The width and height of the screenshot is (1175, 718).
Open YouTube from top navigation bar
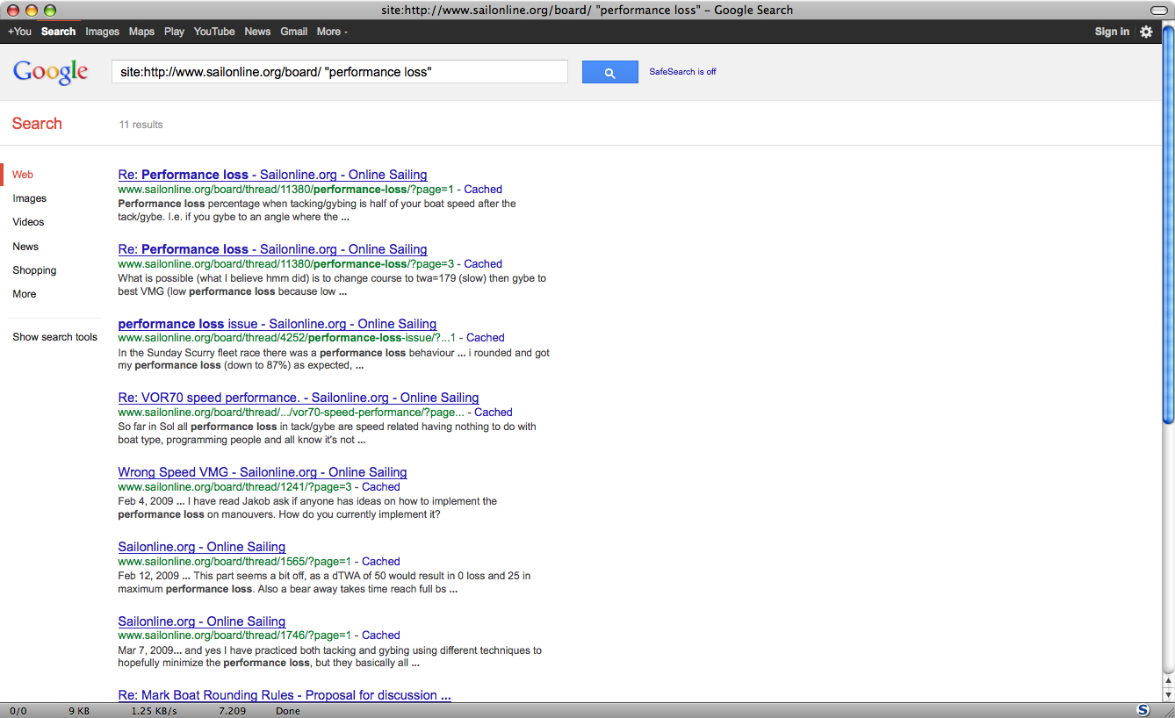click(214, 32)
